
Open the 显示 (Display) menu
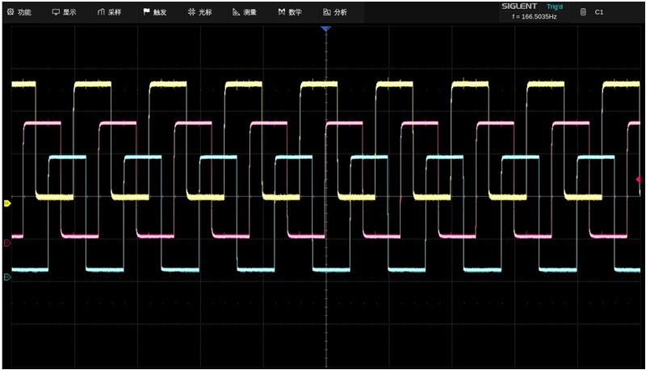pos(64,12)
